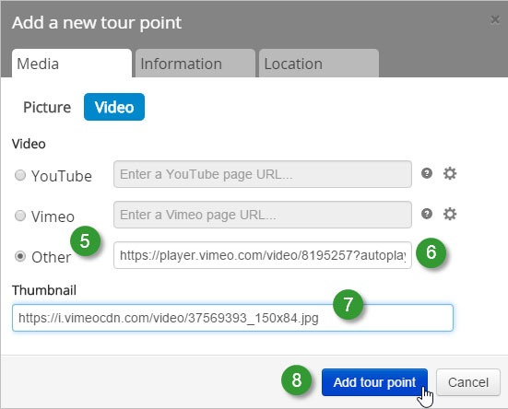Select the Vimeo radio button
508x409 pixels.
(x=20, y=216)
